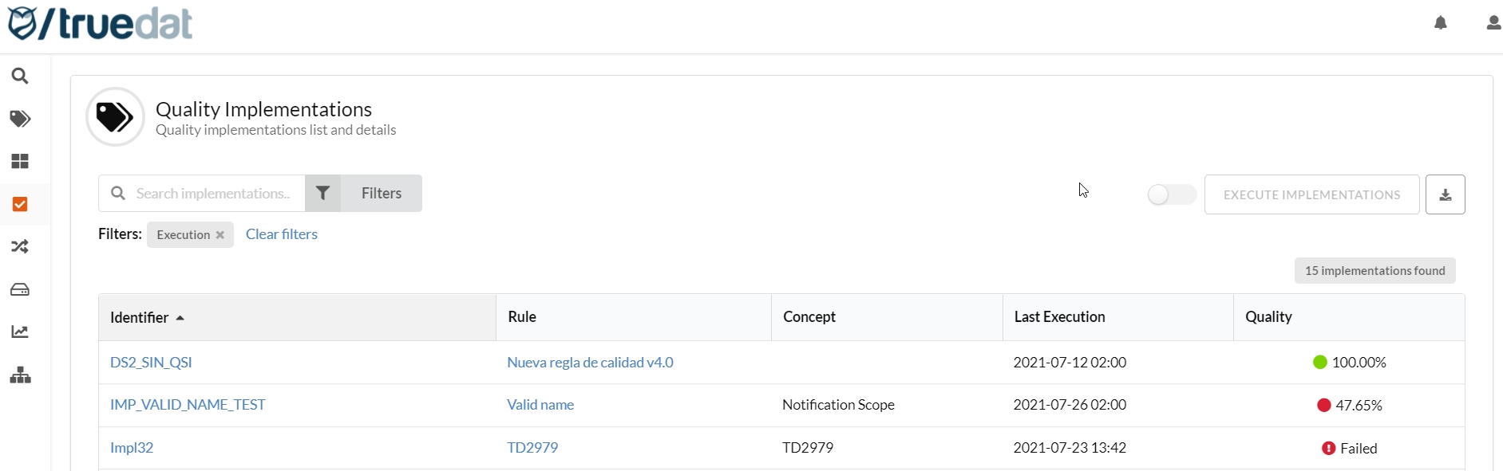Open the user profile icon
This screenshot has width=1503, height=471.
pos(1493,23)
